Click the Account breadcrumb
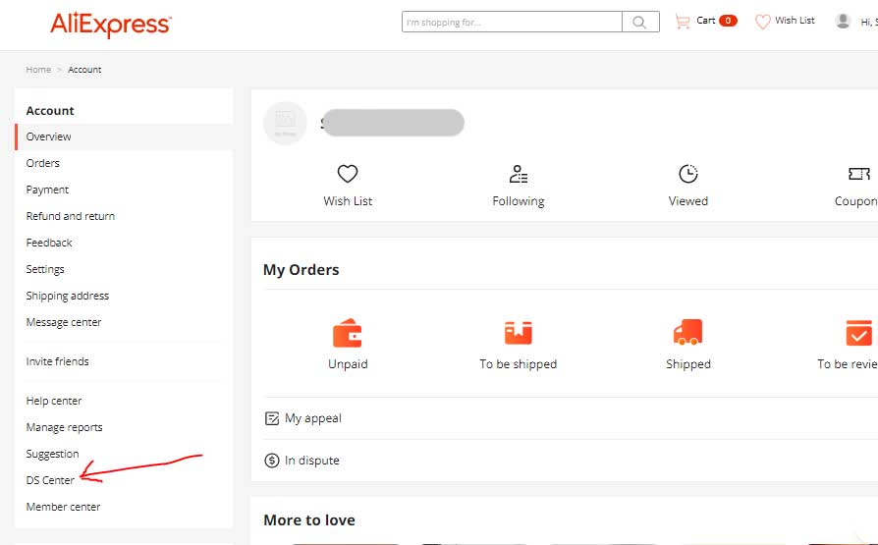This screenshot has height=545, width=878. (84, 70)
